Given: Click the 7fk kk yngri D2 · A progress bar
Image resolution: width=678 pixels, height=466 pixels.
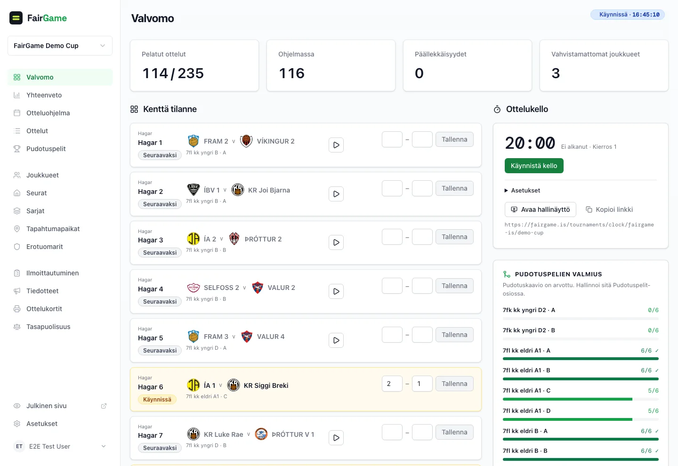Looking at the screenshot, I should coord(581,319).
